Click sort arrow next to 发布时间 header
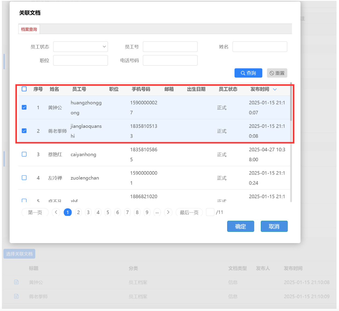This screenshot has height=311, width=339. click(275, 89)
